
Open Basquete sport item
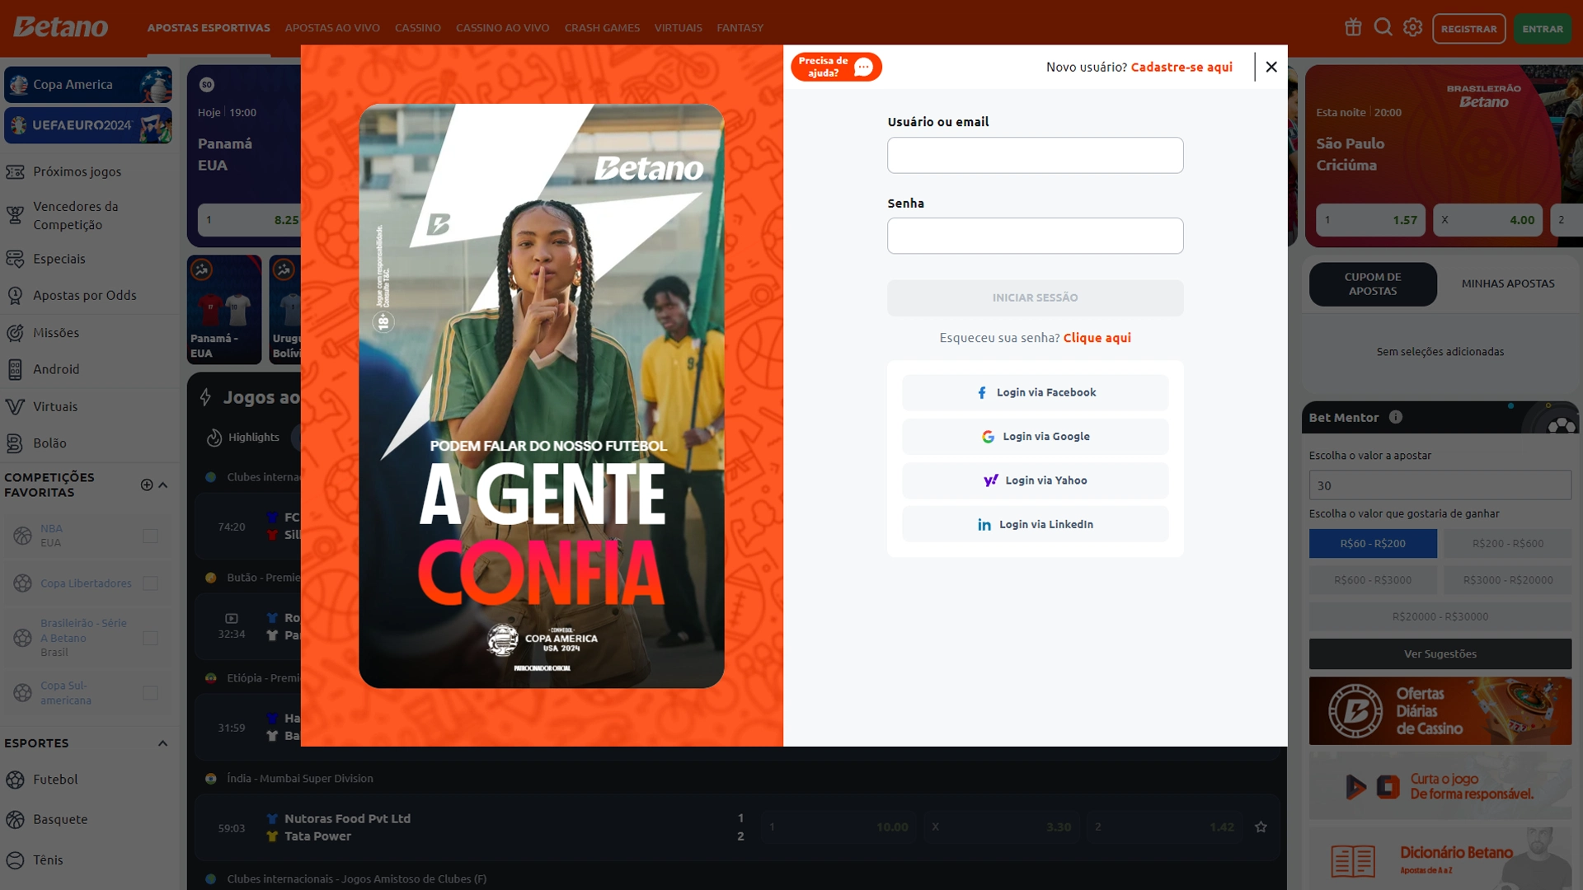(x=89, y=819)
